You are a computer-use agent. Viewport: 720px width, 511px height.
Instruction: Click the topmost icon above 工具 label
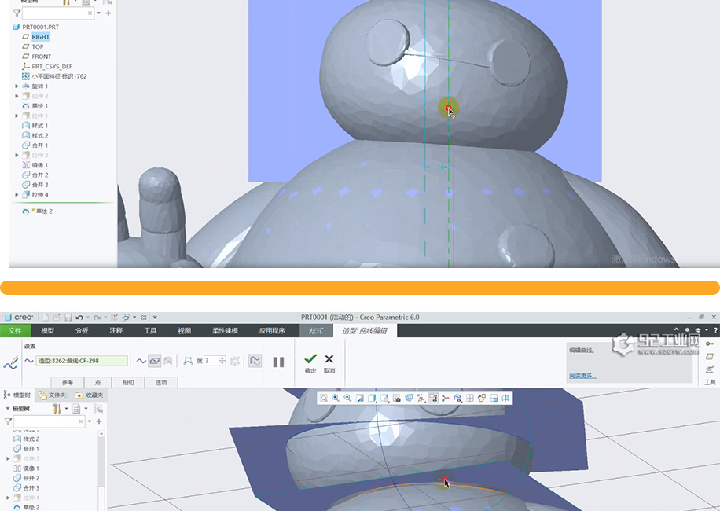710,344
